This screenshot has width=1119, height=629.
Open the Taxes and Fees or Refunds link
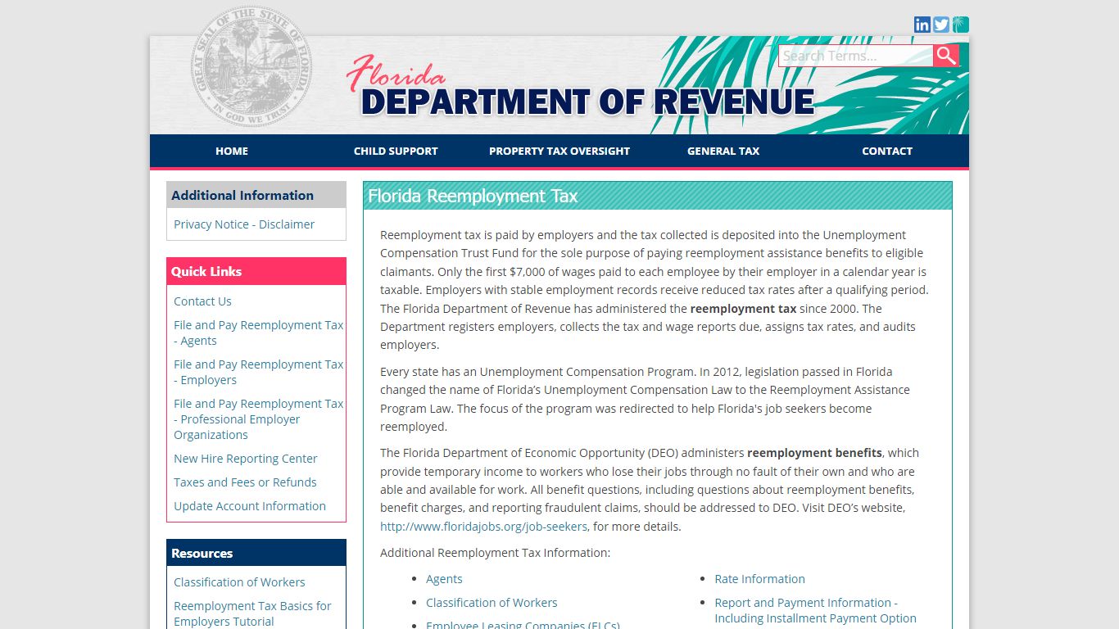(245, 482)
